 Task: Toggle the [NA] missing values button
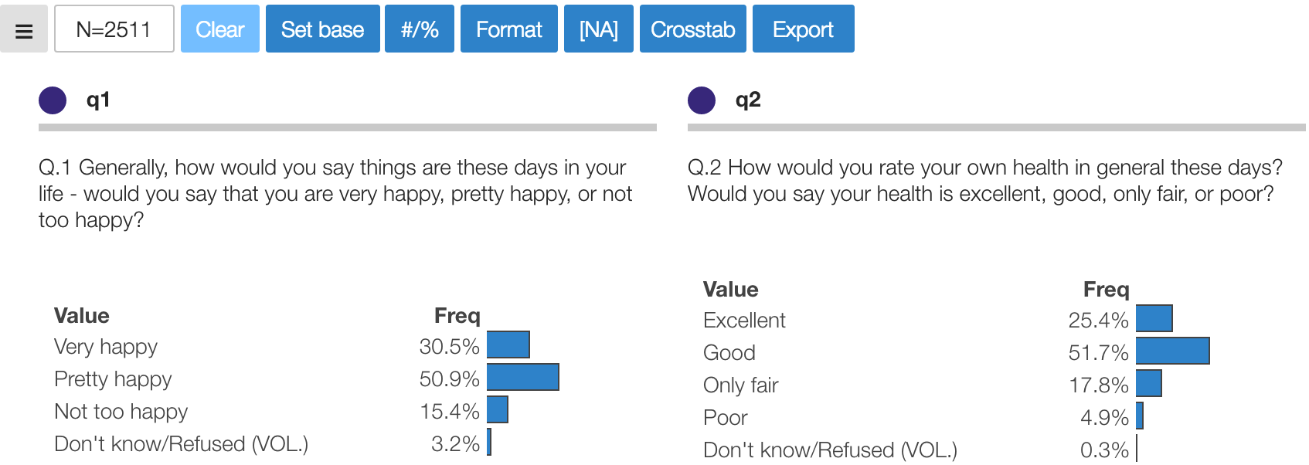coord(598,29)
